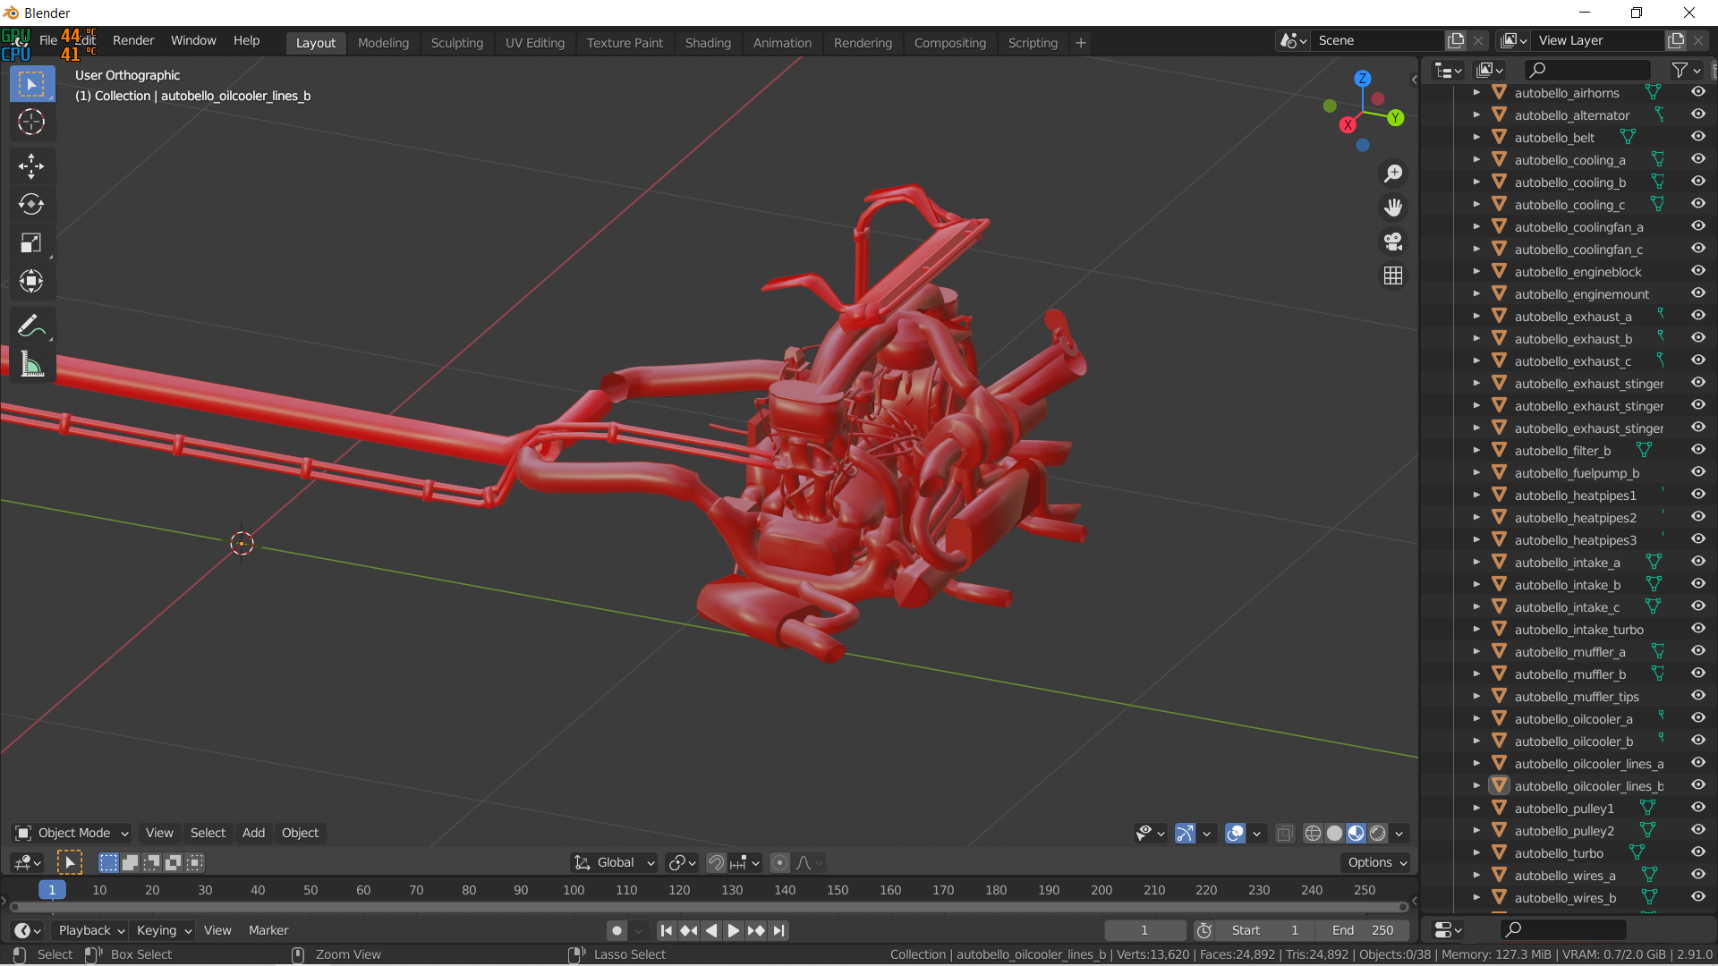Open the outliner filter dropdown
1718x966 pixels.
tap(1687, 70)
